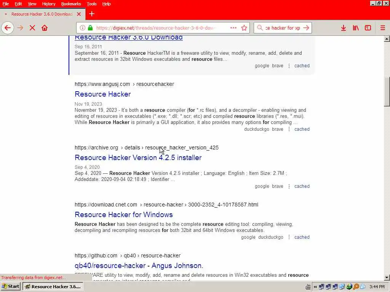
Task: Open the Tools menu
Action: tap(91, 4)
